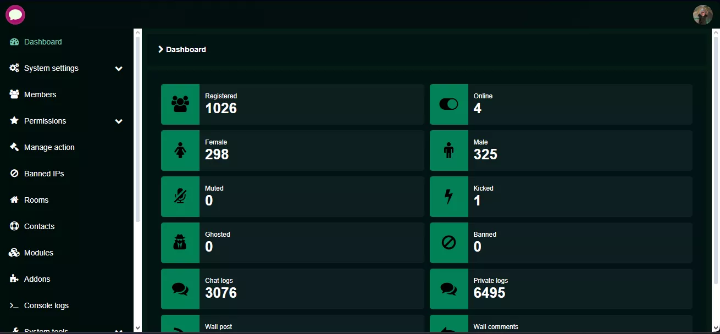Click the sidebar scrollbar down arrow
720x334 pixels.
pyautogui.click(x=138, y=328)
